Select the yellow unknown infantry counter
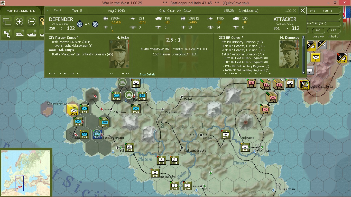 point(316,57)
